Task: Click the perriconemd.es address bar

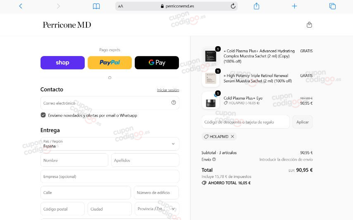Action: point(176,6)
